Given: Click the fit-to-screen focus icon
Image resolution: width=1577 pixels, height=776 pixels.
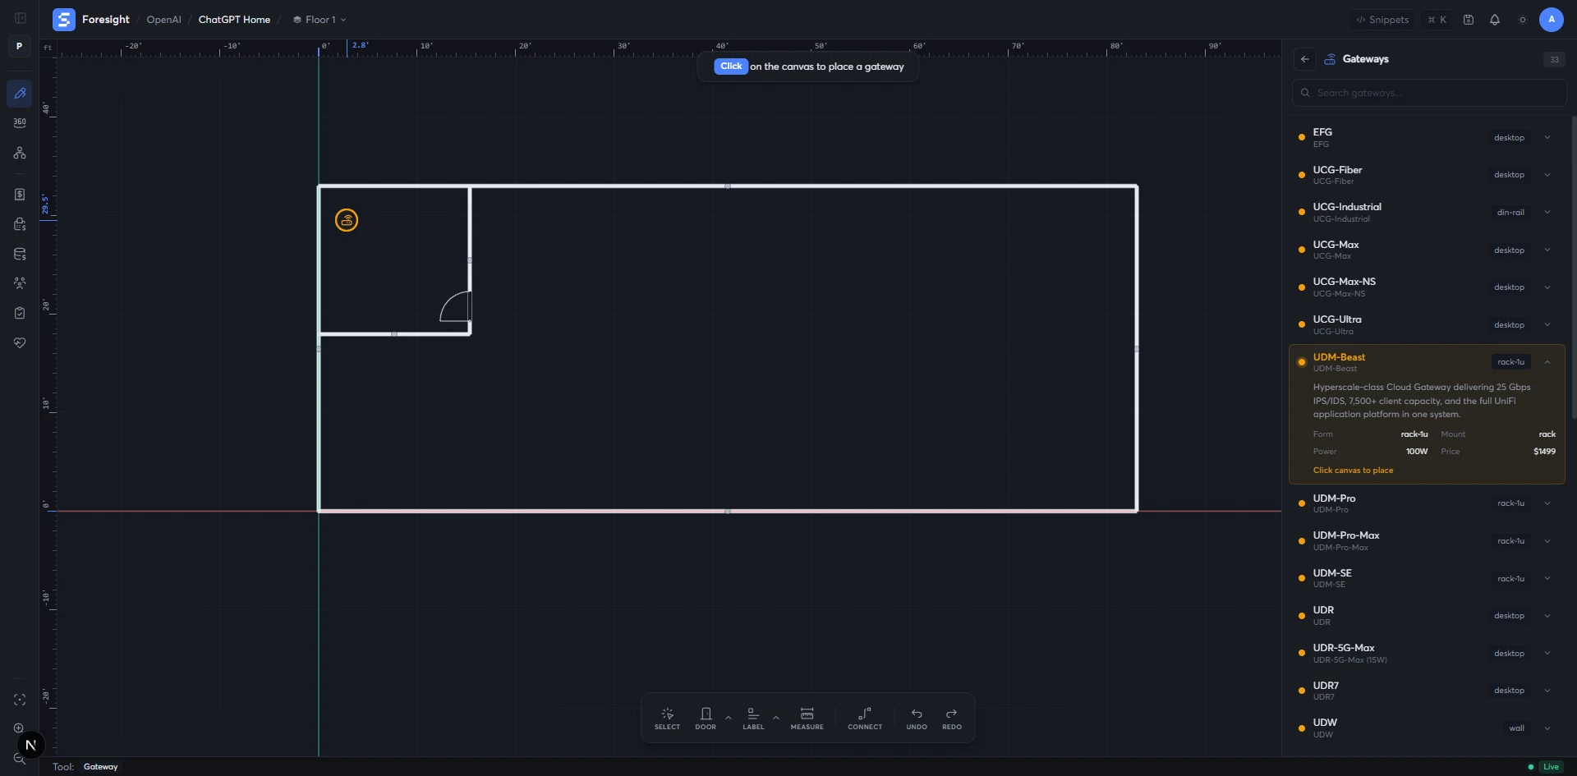Looking at the screenshot, I should [20, 700].
